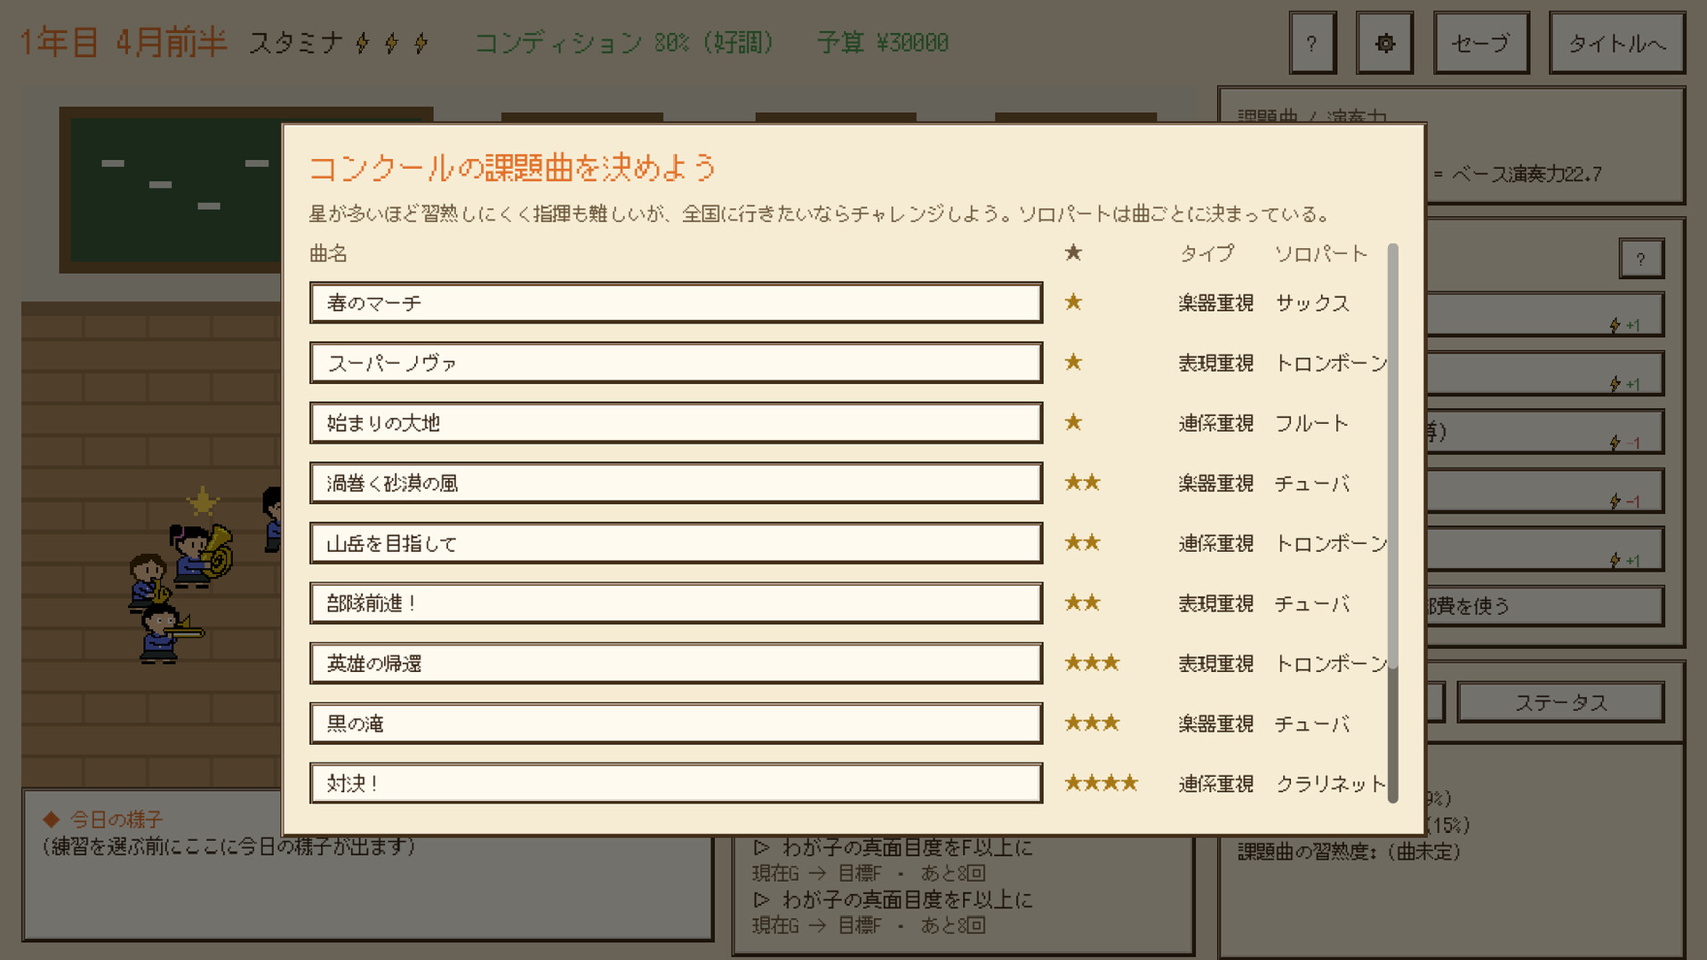Click the first stamina lightning bolt
Image resolution: width=1707 pixels, height=960 pixels.
362,43
